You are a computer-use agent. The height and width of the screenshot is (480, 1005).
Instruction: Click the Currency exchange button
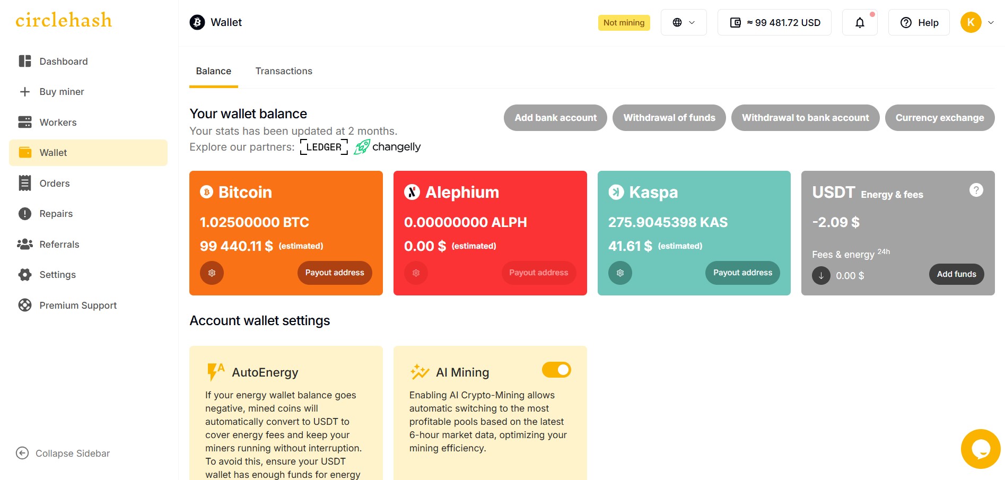click(x=939, y=118)
